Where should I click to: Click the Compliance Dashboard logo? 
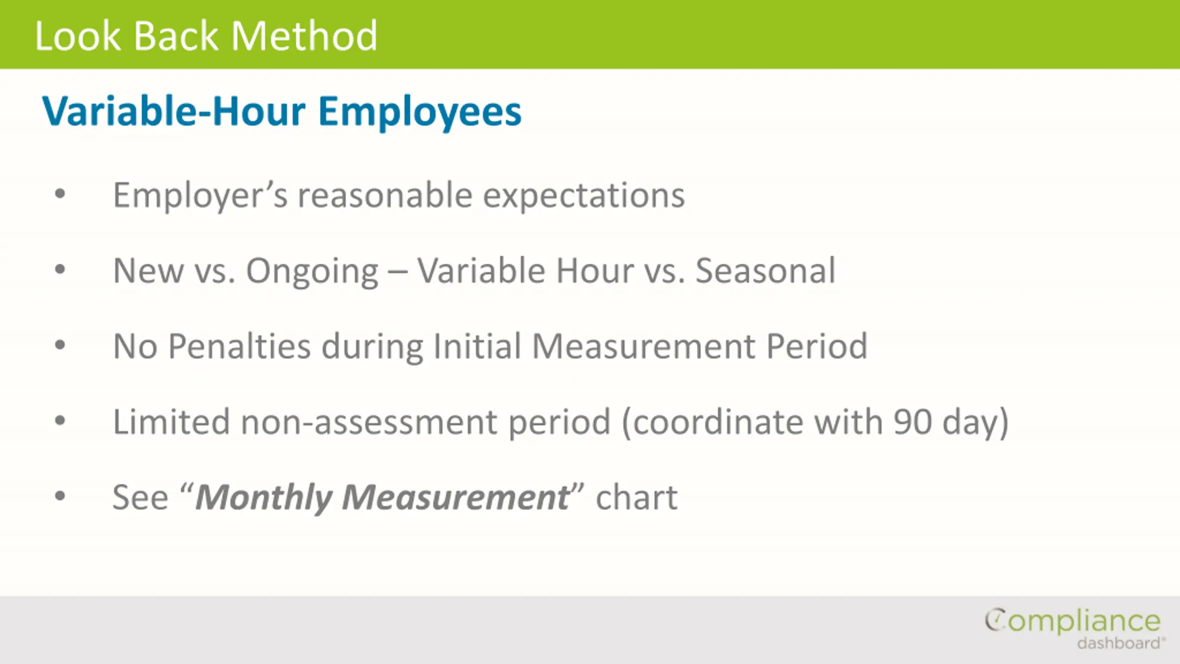click(x=1074, y=629)
